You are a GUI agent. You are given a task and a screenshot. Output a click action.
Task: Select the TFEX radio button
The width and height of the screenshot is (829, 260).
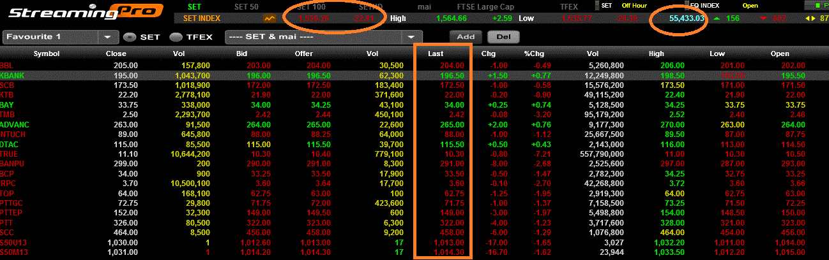174,38
